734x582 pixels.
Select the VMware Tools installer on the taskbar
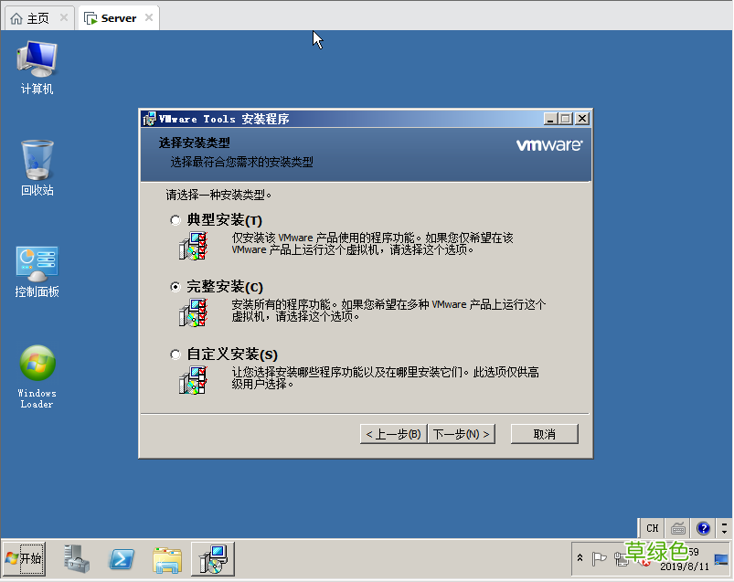pos(212,558)
